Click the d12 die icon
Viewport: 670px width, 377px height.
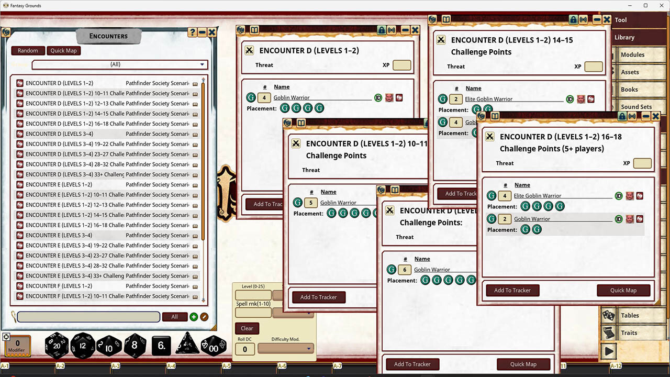[83, 345]
